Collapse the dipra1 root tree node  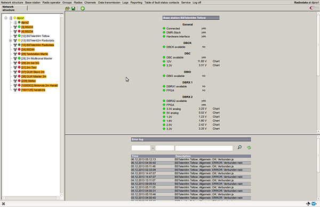coord(6,18)
